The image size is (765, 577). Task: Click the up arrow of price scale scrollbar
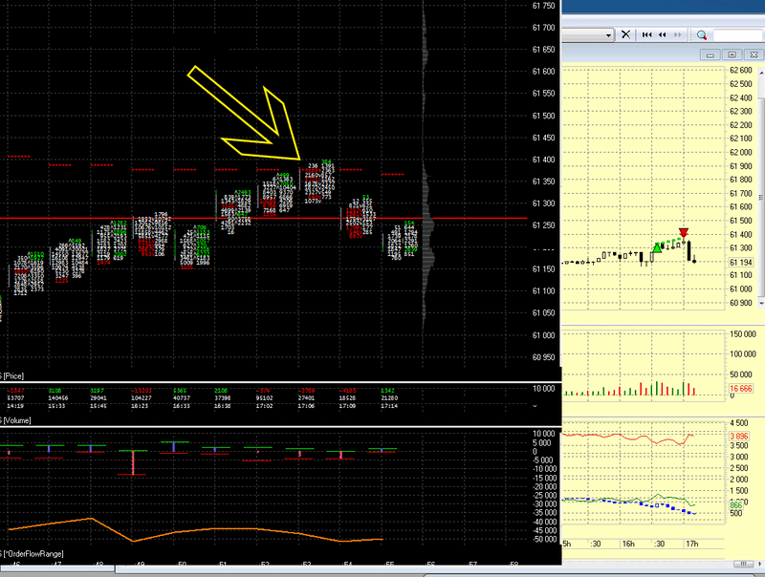click(761, 73)
